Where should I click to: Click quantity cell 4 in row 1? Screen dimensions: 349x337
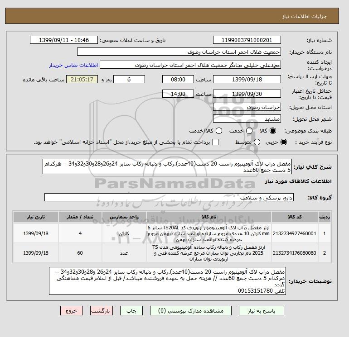coord(80,233)
